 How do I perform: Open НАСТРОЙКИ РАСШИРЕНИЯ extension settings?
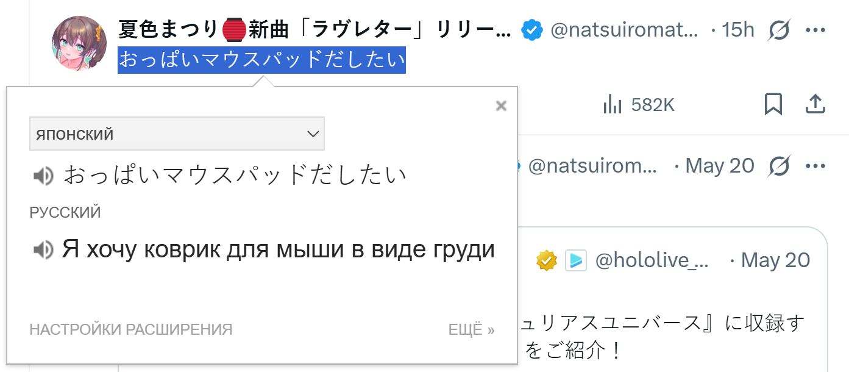coord(131,330)
